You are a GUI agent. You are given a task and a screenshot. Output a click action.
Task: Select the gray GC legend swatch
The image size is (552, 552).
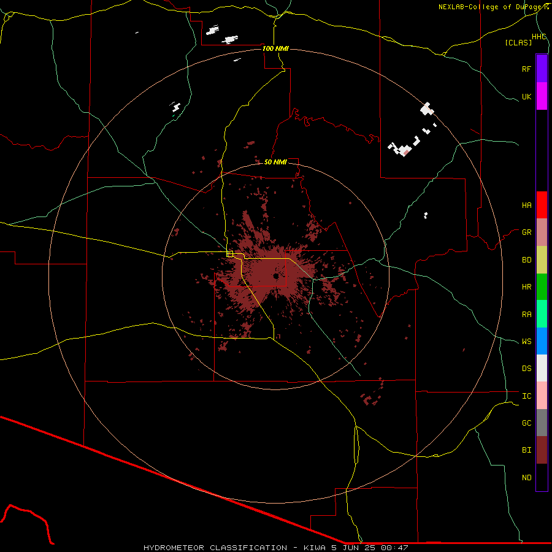click(542, 423)
